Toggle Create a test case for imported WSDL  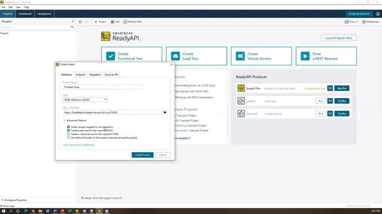tap(69, 130)
